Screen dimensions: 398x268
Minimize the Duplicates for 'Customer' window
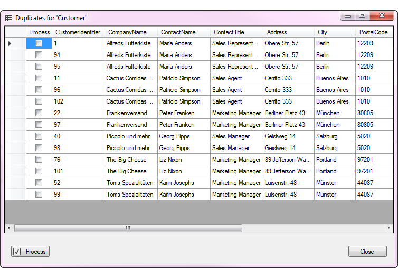click(348, 16)
